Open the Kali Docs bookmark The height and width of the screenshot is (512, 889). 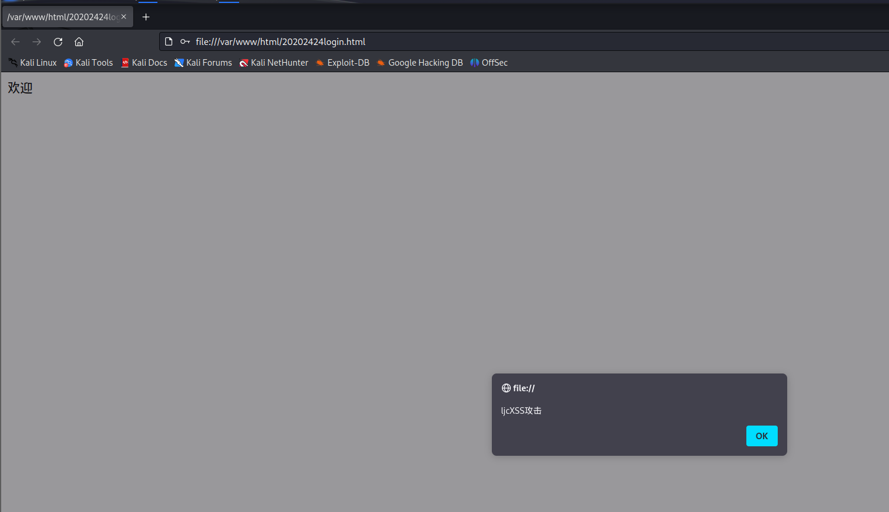click(144, 63)
